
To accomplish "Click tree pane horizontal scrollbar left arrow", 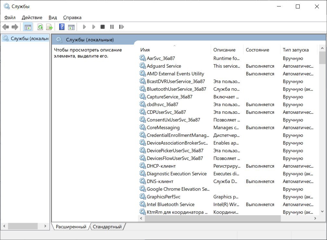I will click(4, 226).
